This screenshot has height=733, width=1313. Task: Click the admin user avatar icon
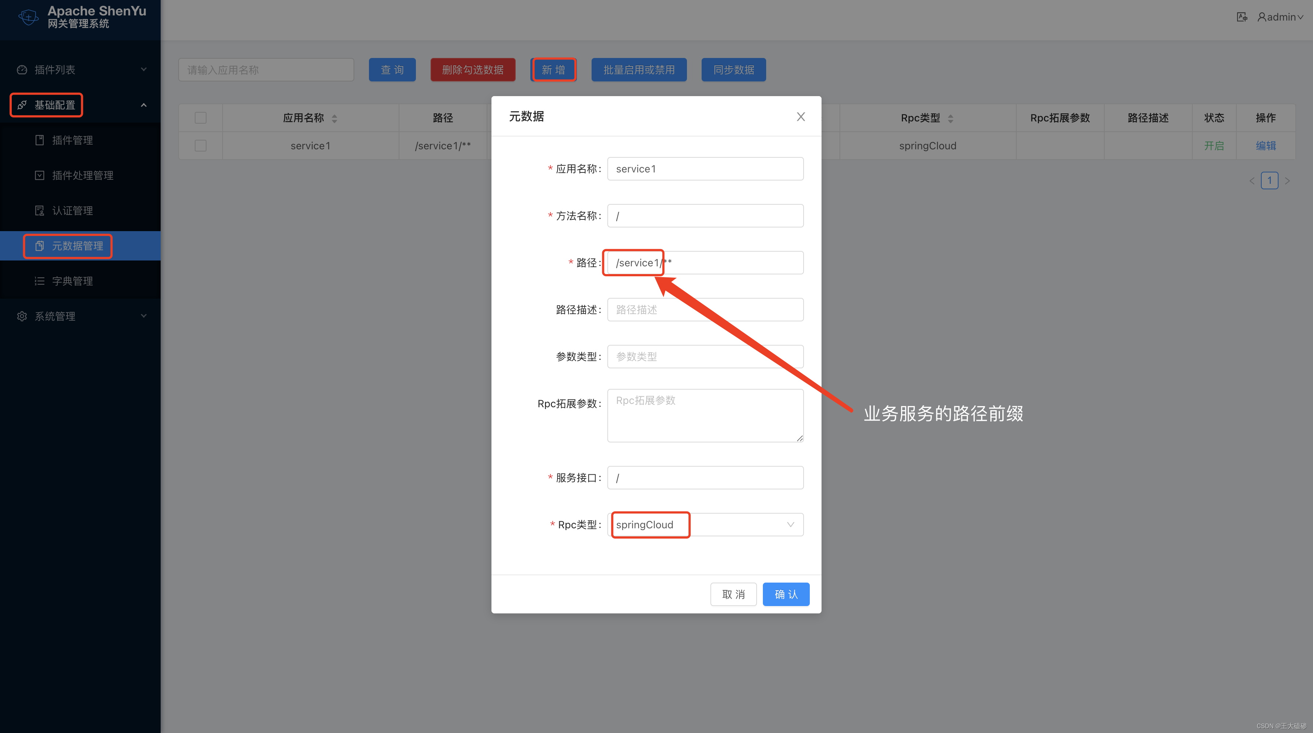click(x=1262, y=17)
